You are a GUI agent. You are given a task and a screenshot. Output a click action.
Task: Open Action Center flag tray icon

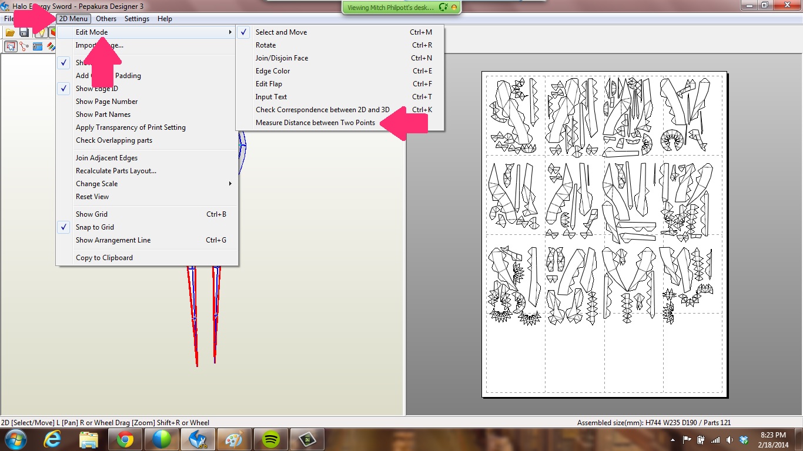pyautogui.click(x=687, y=439)
